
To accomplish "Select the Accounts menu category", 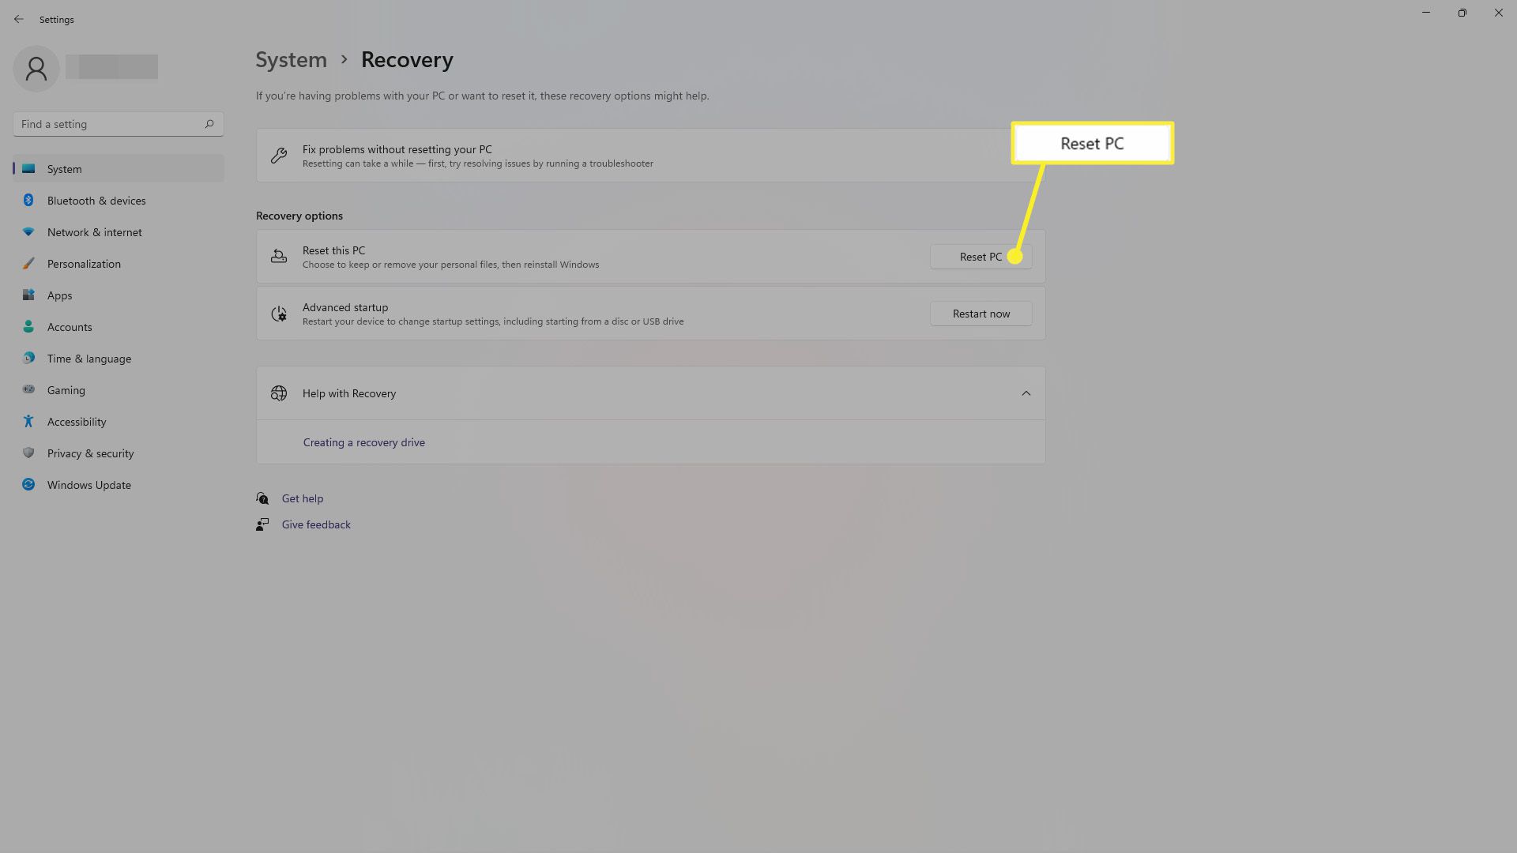I will 70,326.
